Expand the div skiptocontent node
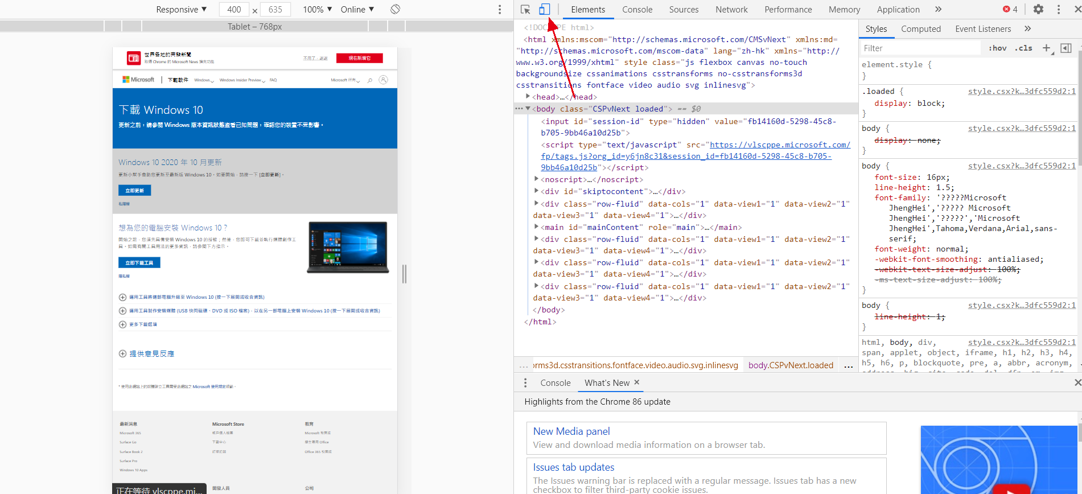 (x=536, y=191)
